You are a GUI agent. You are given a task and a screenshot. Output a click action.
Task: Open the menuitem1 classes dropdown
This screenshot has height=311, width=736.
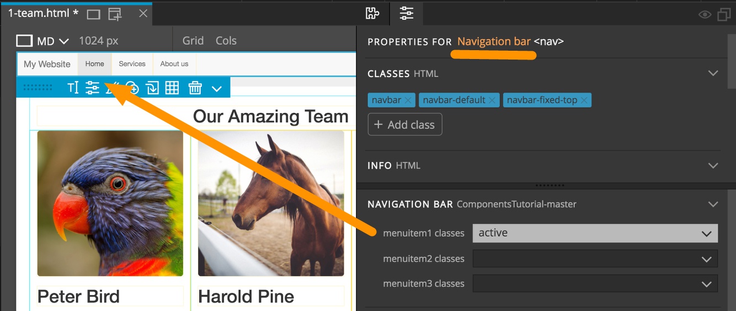coord(595,233)
